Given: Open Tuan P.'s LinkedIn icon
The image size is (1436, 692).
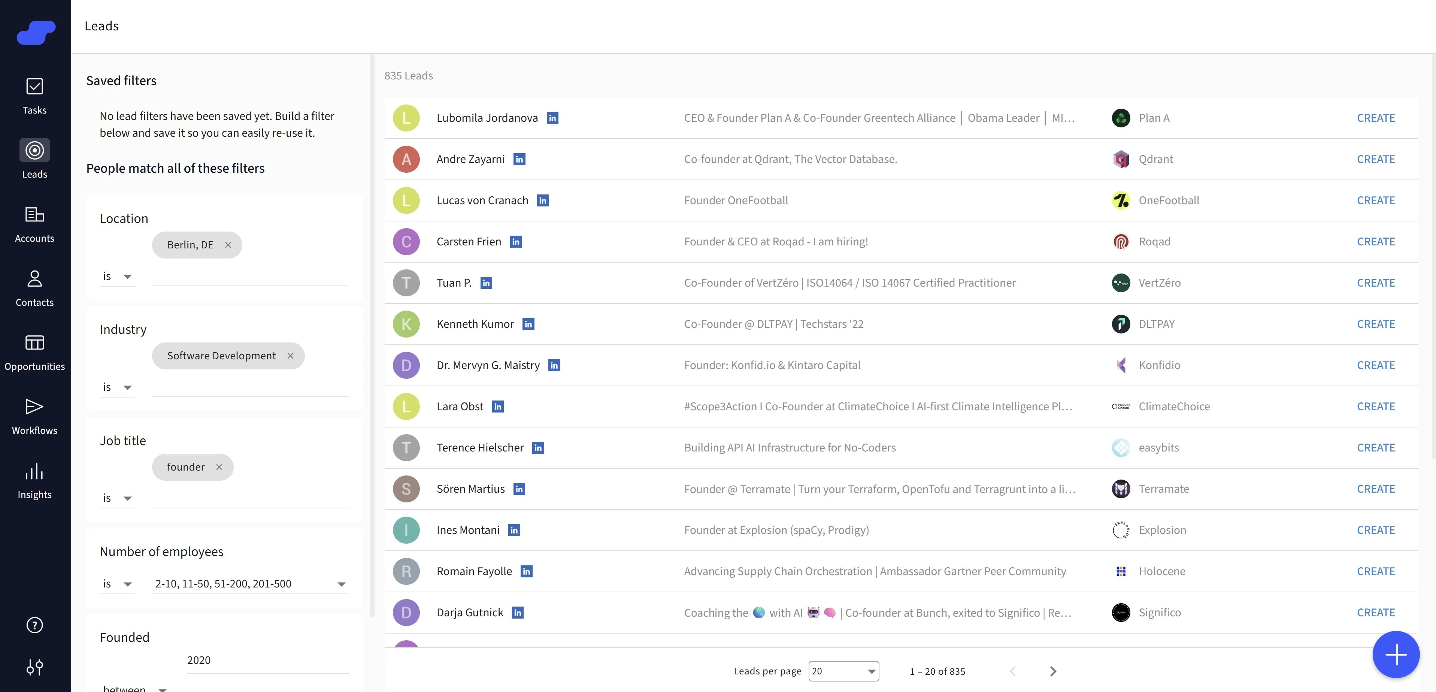Looking at the screenshot, I should tap(486, 283).
